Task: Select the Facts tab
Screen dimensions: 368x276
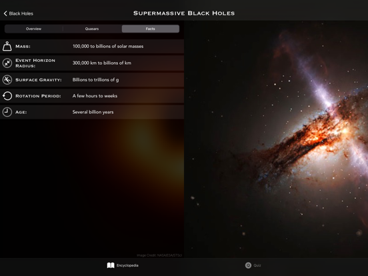Action: (151, 29)
